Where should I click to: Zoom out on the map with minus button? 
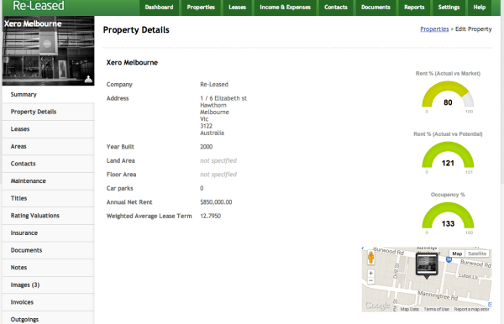pyautogui.click(x=370, y=280)
